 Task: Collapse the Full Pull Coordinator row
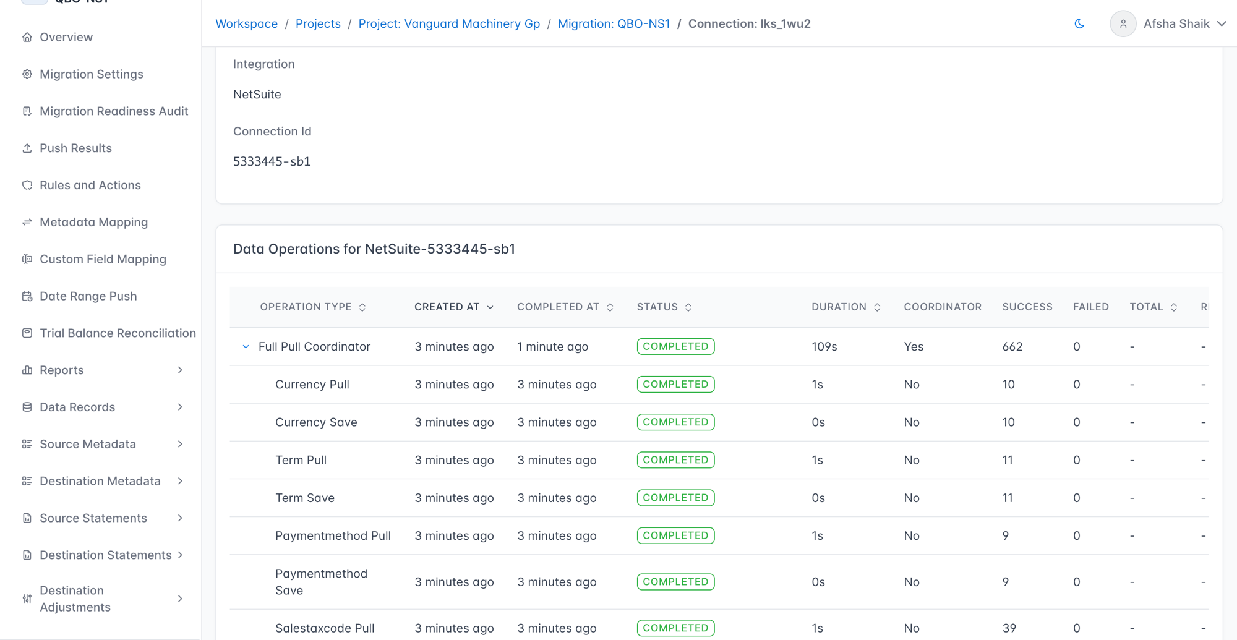246,347
